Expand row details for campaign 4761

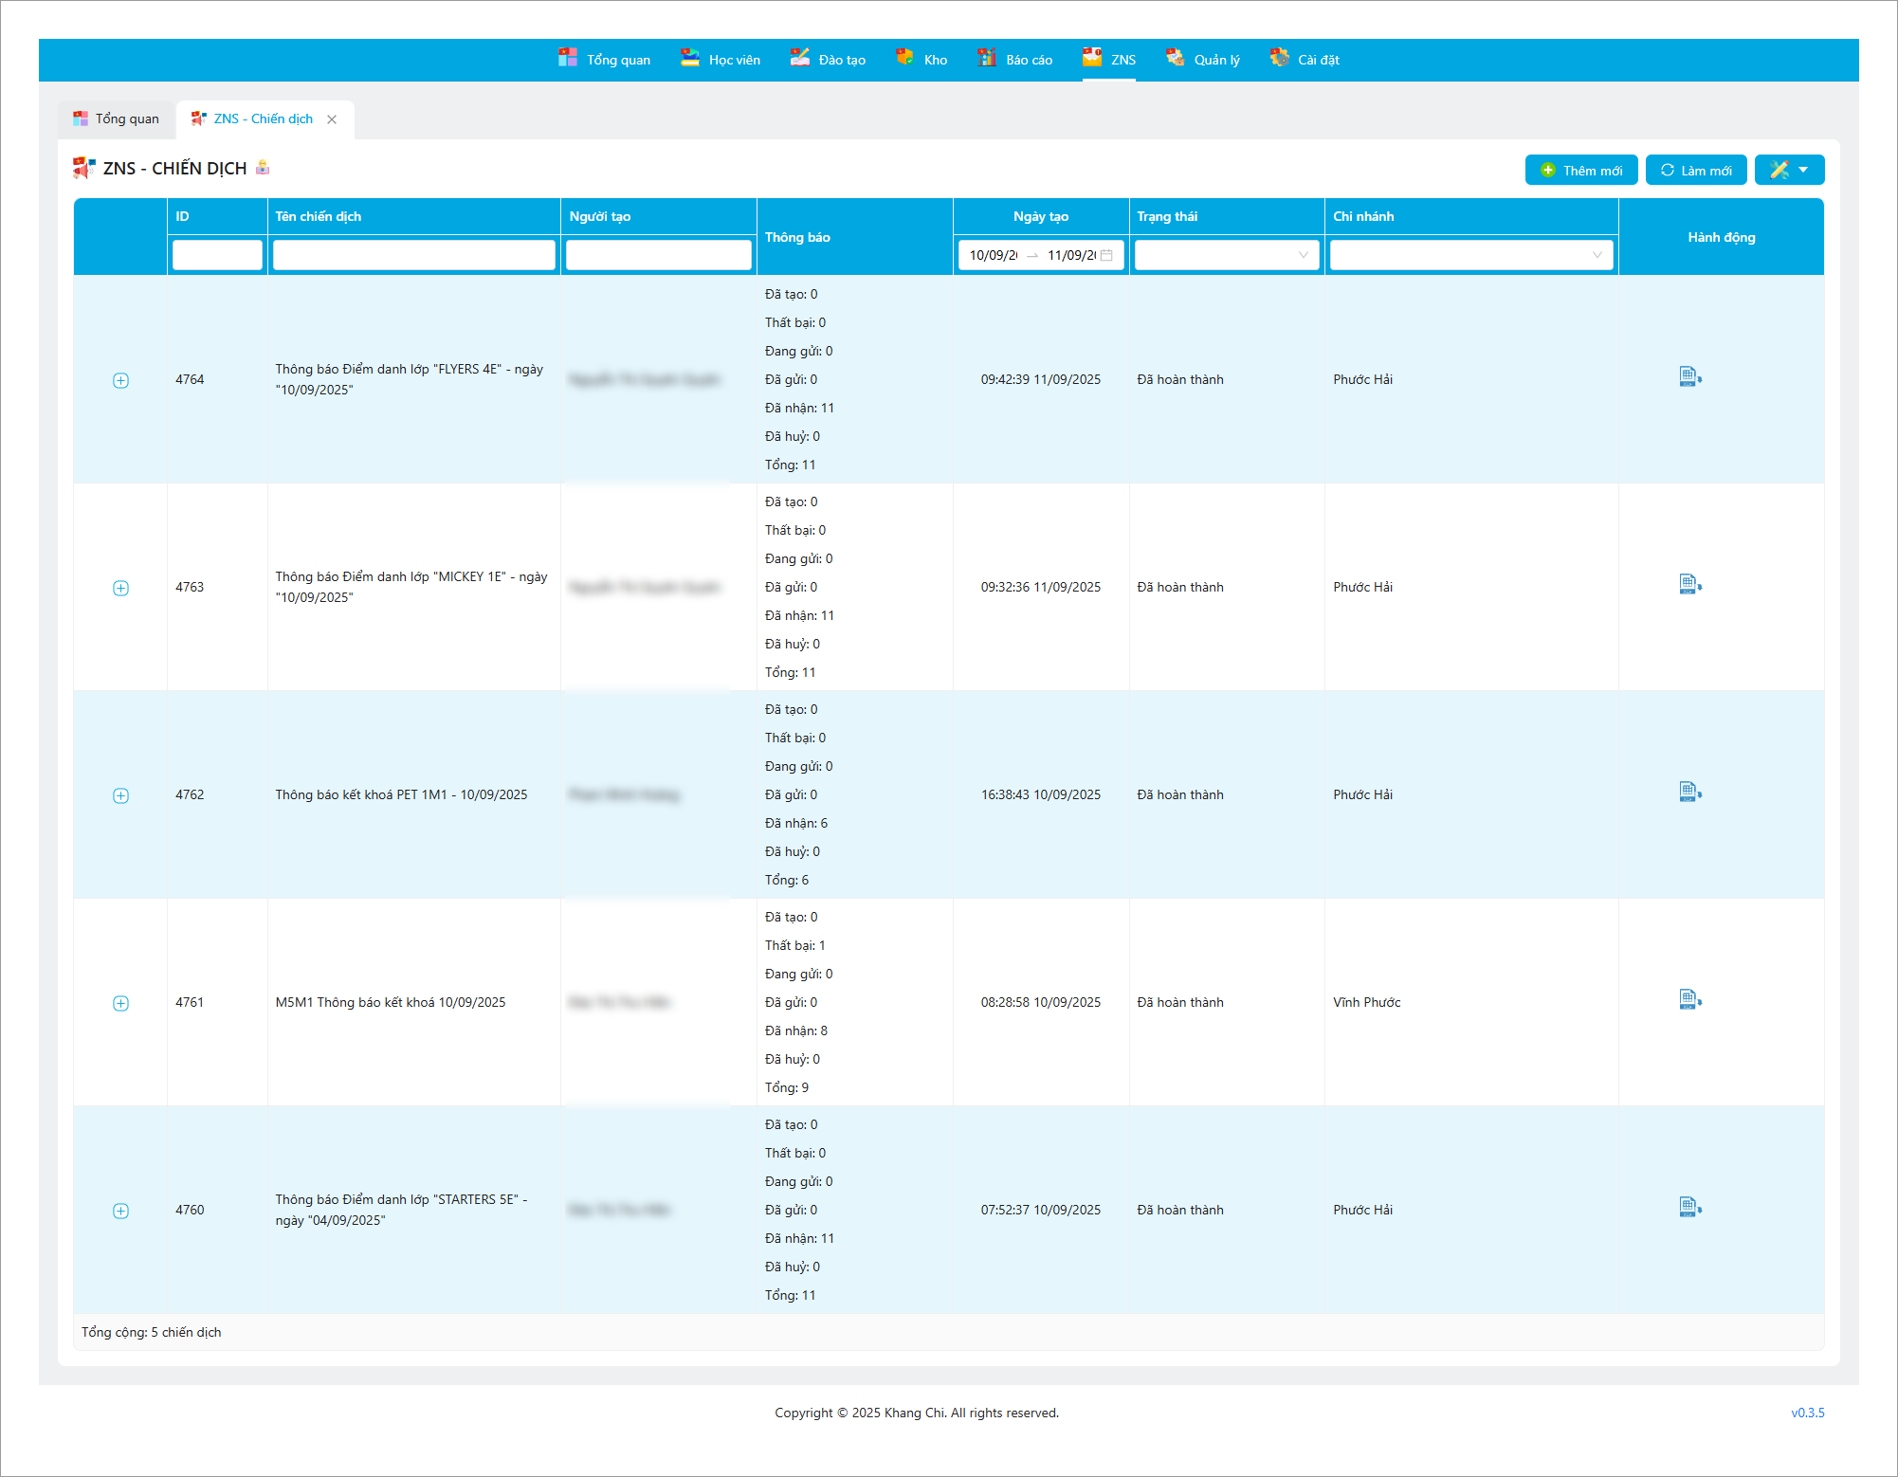point(120,1003)
